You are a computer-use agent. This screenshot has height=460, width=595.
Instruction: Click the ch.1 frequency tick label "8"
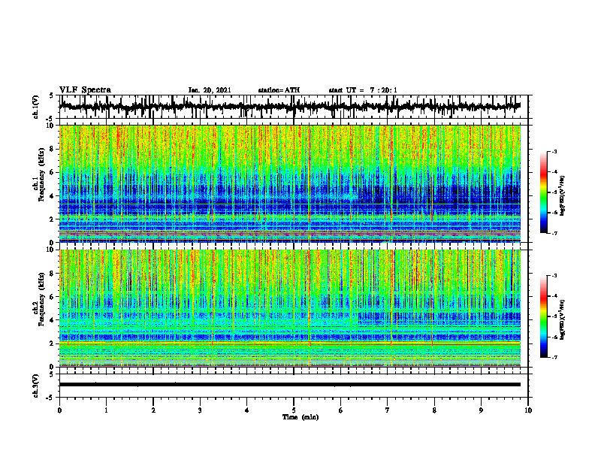(x=53, y=149)
